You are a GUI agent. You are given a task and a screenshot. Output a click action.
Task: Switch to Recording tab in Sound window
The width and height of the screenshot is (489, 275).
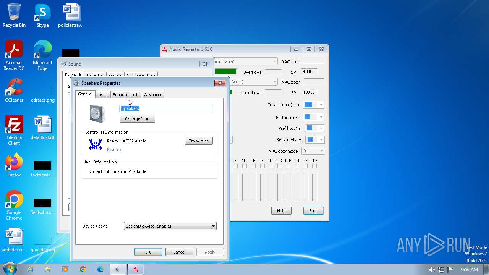tap(95, 75)
